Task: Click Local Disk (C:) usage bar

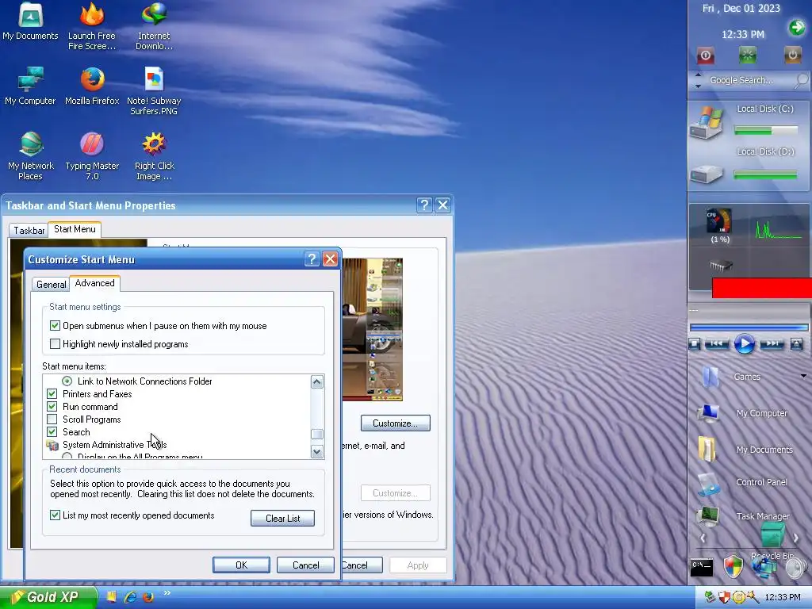Action: click(x=765, y=131)
